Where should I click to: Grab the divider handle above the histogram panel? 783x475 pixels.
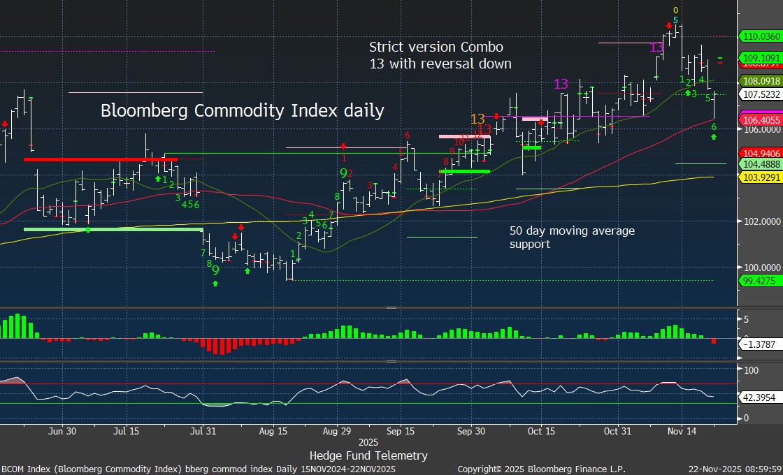click(391, 307)
